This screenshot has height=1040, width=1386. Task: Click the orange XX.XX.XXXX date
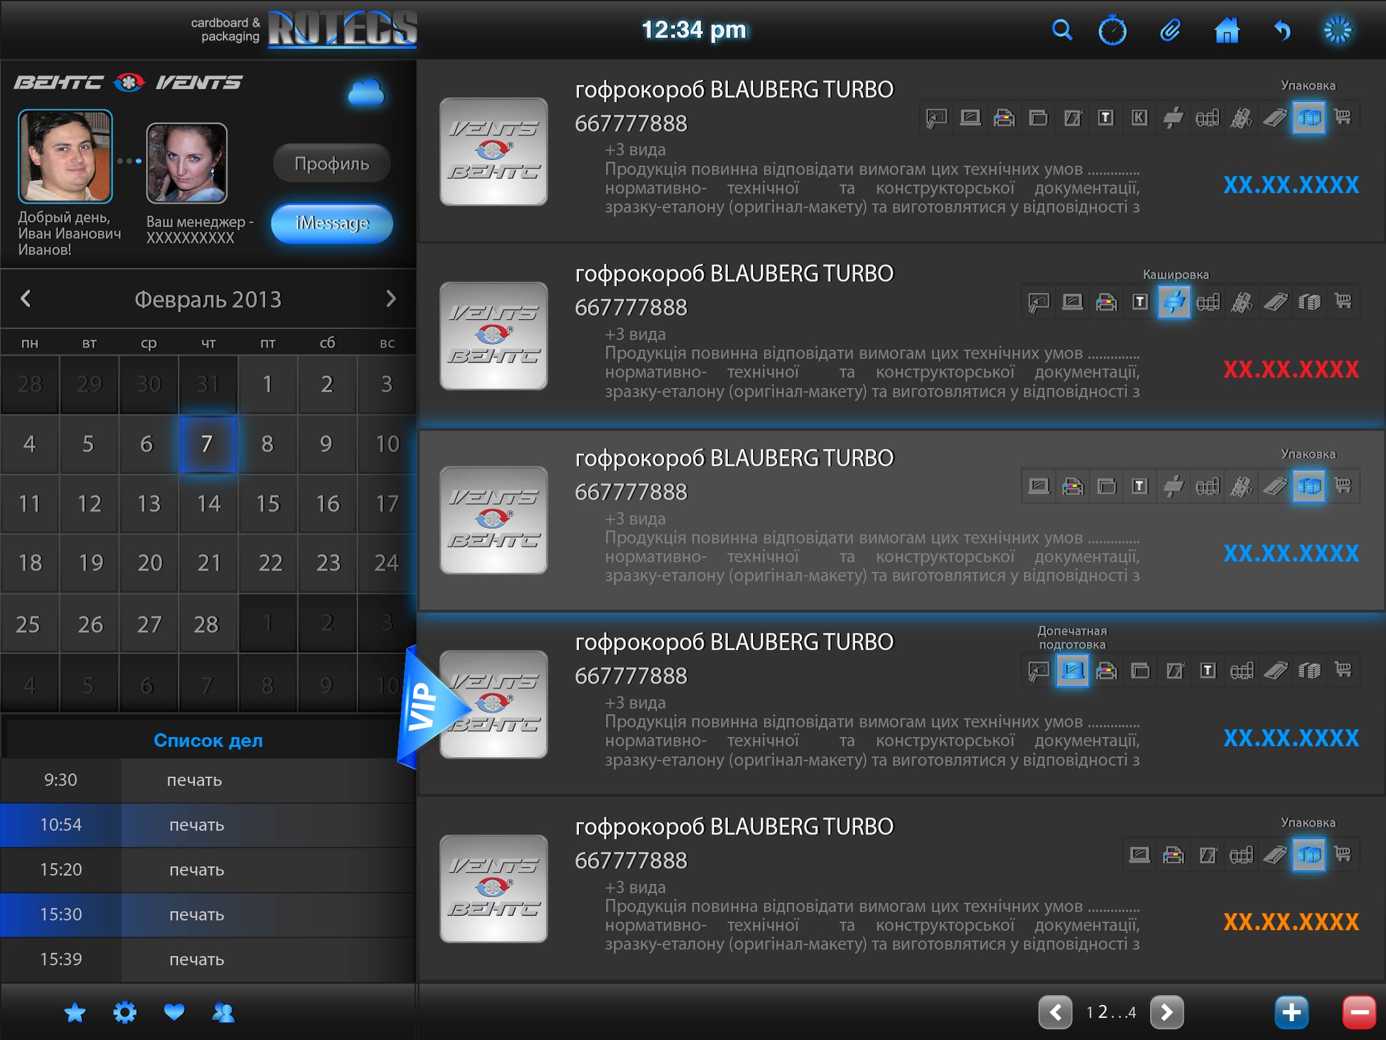[1291, 922]
